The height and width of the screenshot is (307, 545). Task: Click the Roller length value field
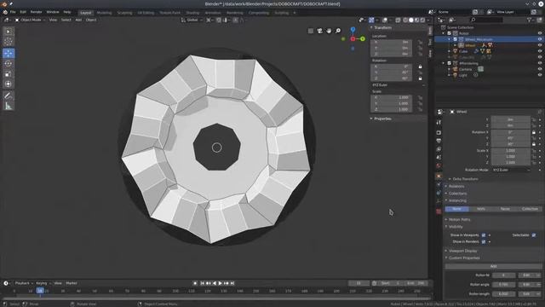coord(503,293)
